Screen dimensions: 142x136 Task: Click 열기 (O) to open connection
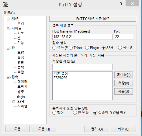point(97,129)
